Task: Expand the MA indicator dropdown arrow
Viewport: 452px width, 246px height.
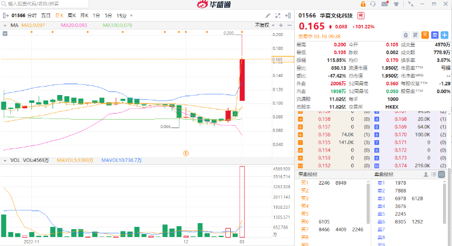Action: [x=5, y=26]
